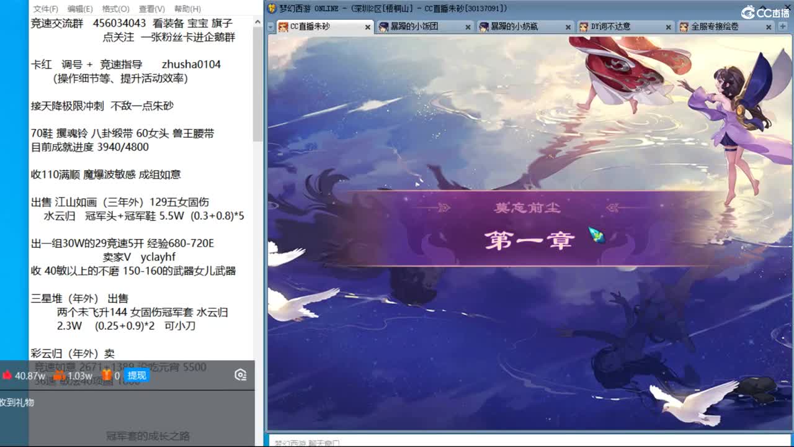The width and height of the screenshot is (794, 447).
Task: Click the 出售 江山如画 line in Notepad
Action: click(120, 202)
